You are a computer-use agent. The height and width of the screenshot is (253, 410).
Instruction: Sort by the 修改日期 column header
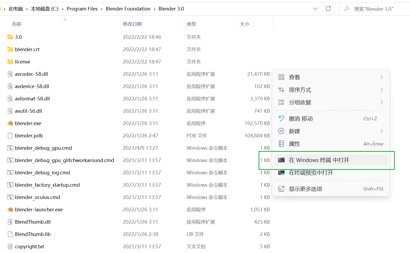click(x=132, y=24)
